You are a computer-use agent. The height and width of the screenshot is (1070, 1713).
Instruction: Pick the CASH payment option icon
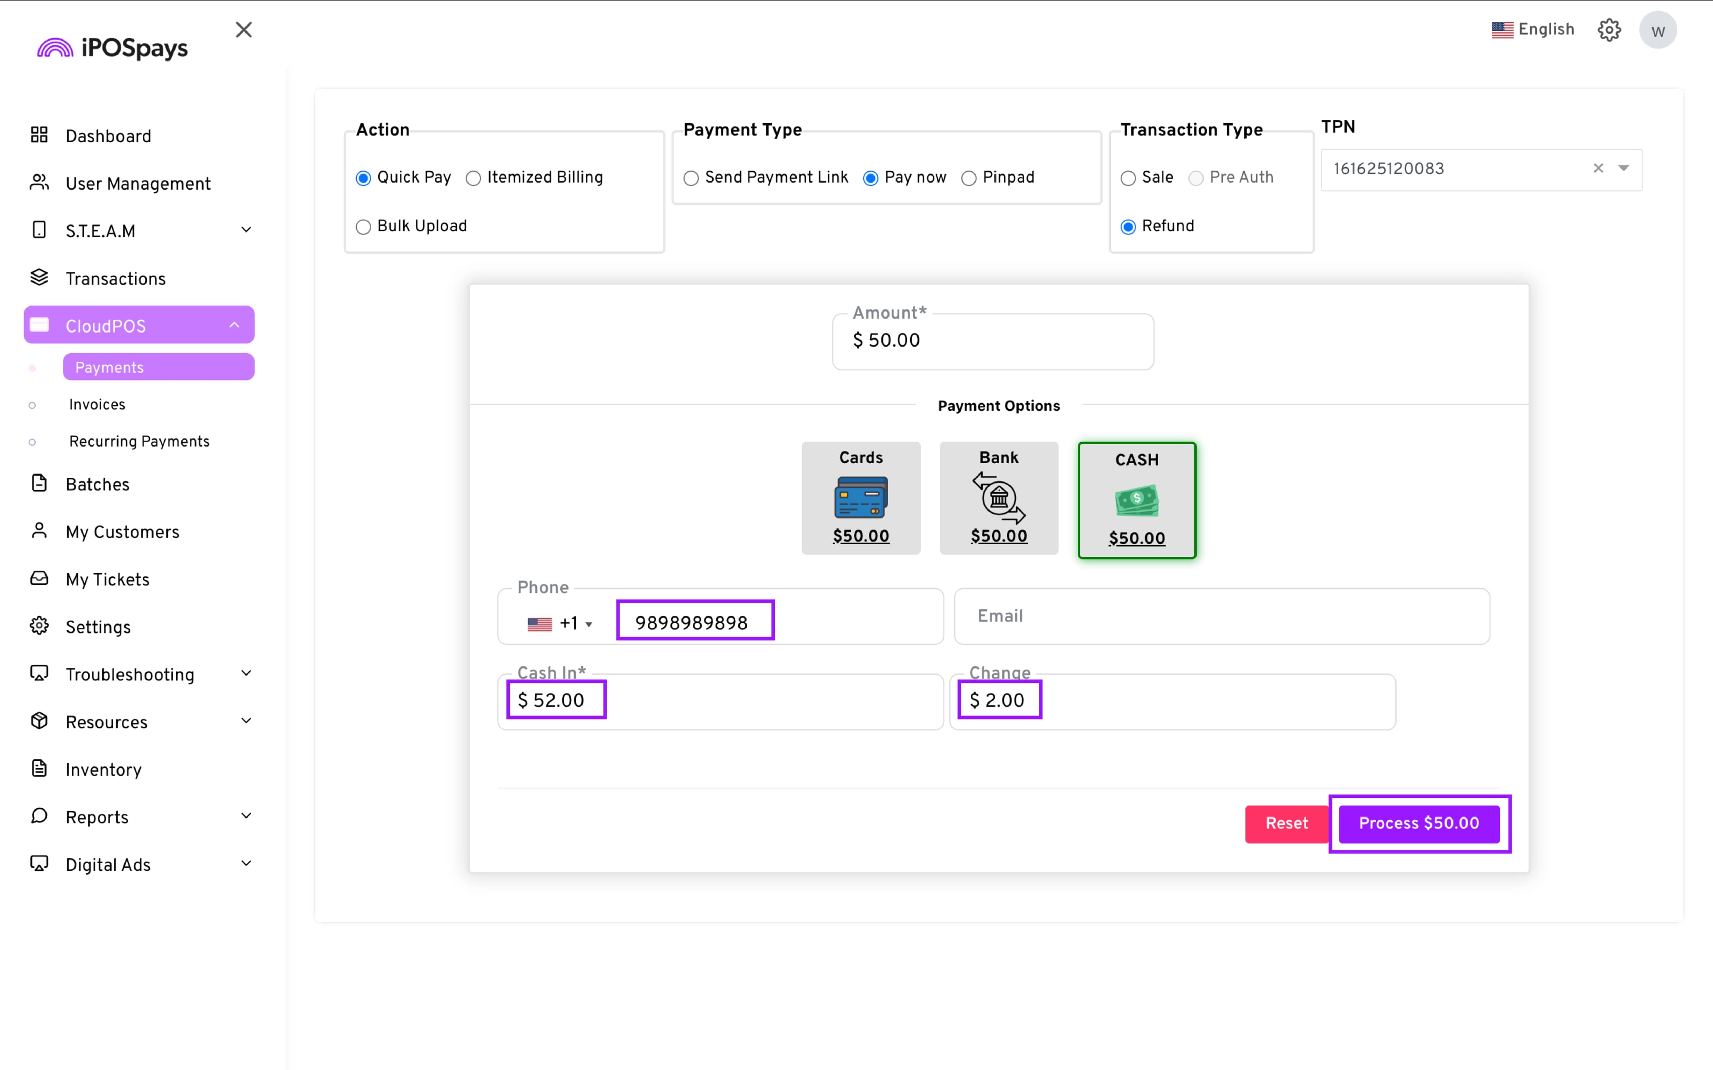[x=1136, y=500]
